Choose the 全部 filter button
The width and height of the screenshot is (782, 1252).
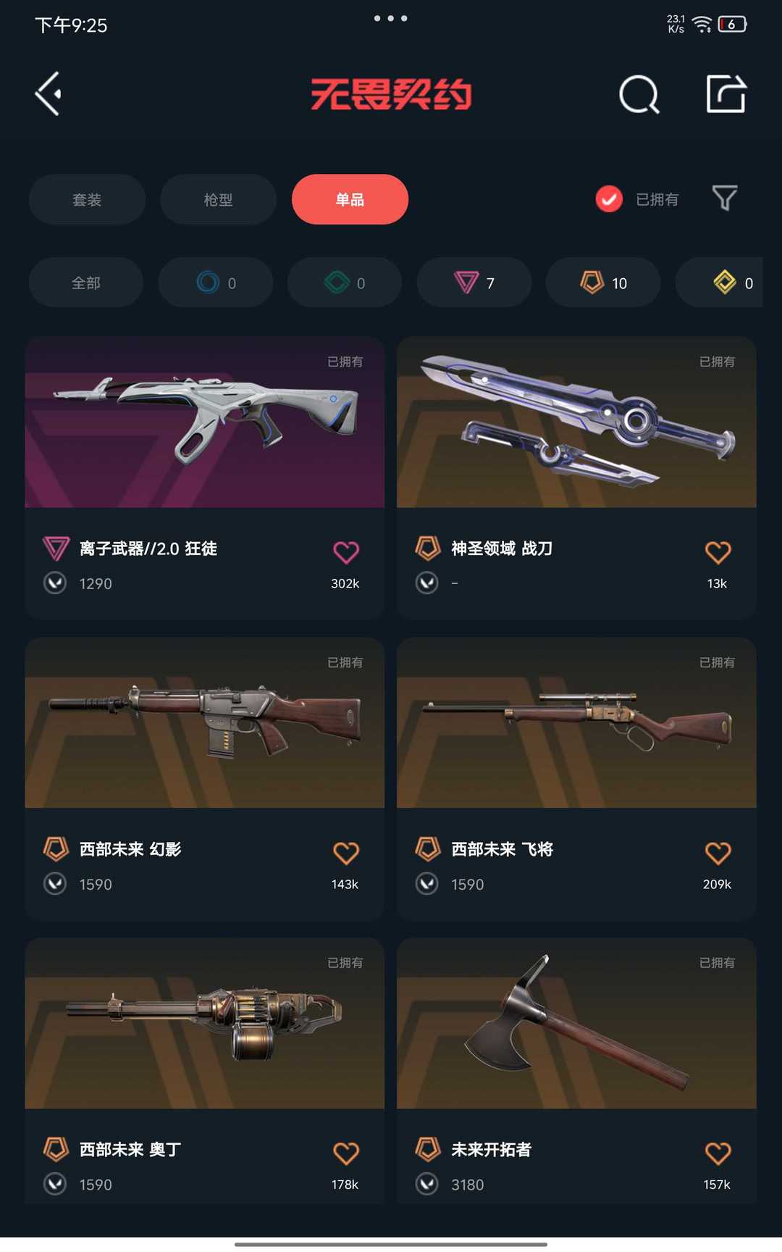[x=86, y=283]
